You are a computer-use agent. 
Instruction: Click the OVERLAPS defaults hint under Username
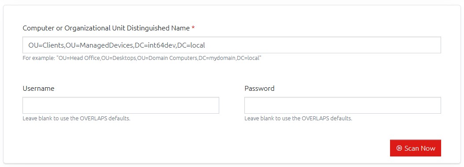click(x=76, y=119)
